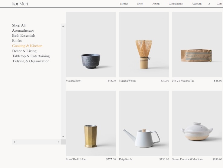This screenshot has width=223, height=168.
Task: Open the Shop menu item
Action: 140,4
